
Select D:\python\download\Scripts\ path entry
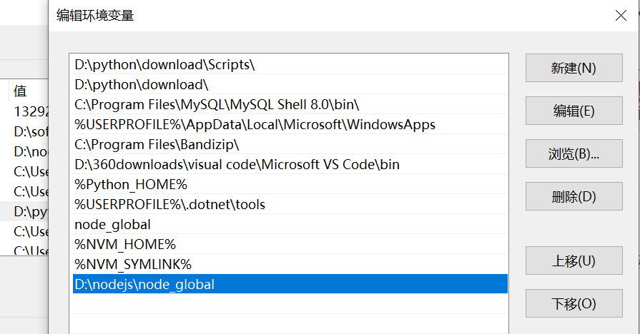tap(289, 64)
